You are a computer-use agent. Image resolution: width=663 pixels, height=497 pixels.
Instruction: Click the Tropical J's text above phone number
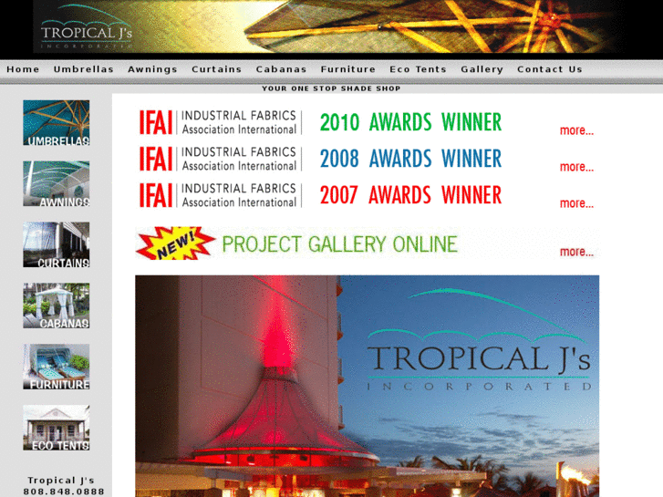click(61, 480)
